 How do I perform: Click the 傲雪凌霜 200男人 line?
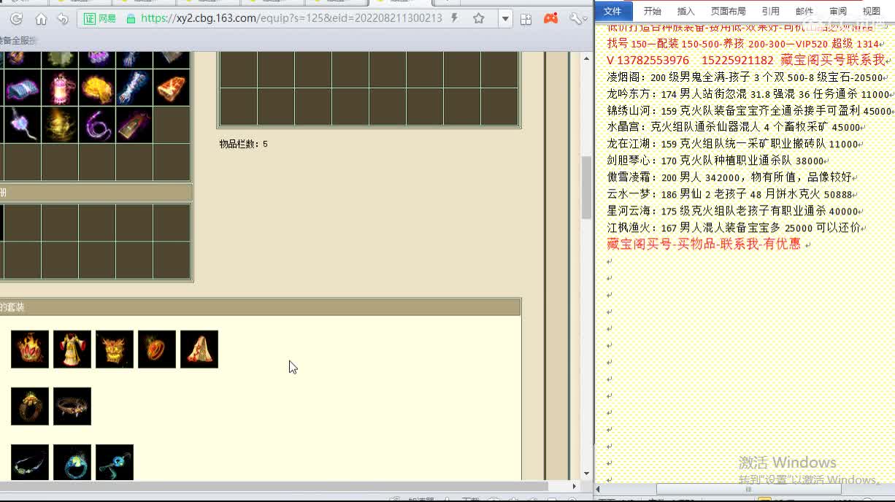(730, 177)
